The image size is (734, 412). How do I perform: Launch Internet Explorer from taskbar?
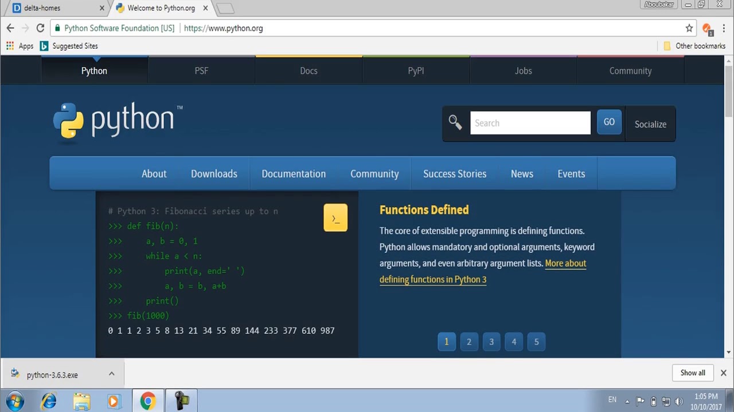[x=49, y=401]
